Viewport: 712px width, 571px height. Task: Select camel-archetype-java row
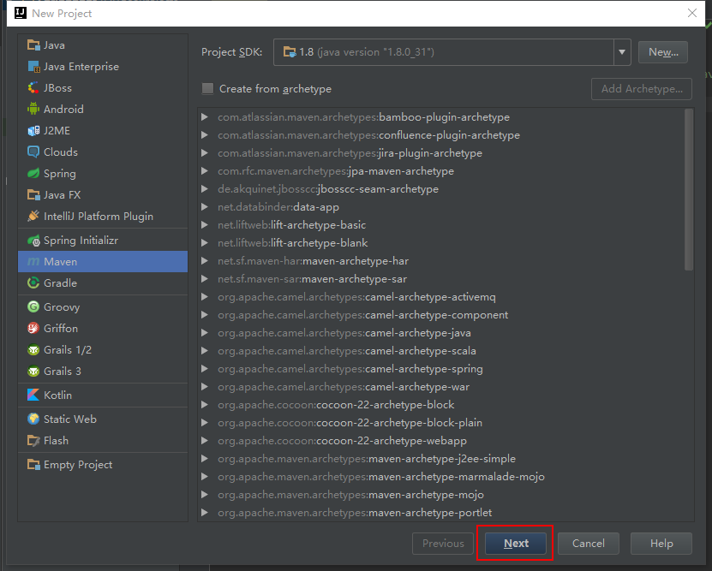pyautogui.click(x=446, y=333)
